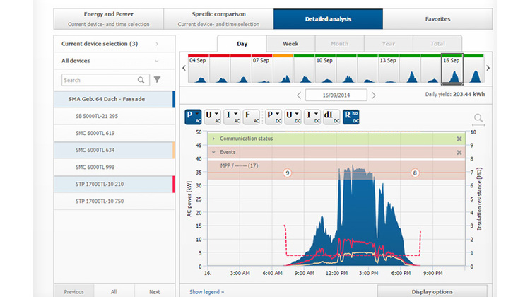Click the All button below device list
Screen dimensions: 530x297
click(114, 291)
